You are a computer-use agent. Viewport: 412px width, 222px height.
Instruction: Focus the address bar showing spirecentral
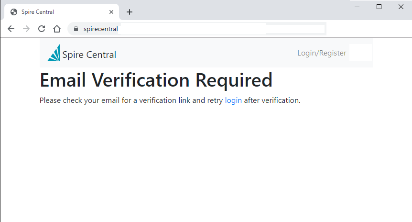coord(191,29)
